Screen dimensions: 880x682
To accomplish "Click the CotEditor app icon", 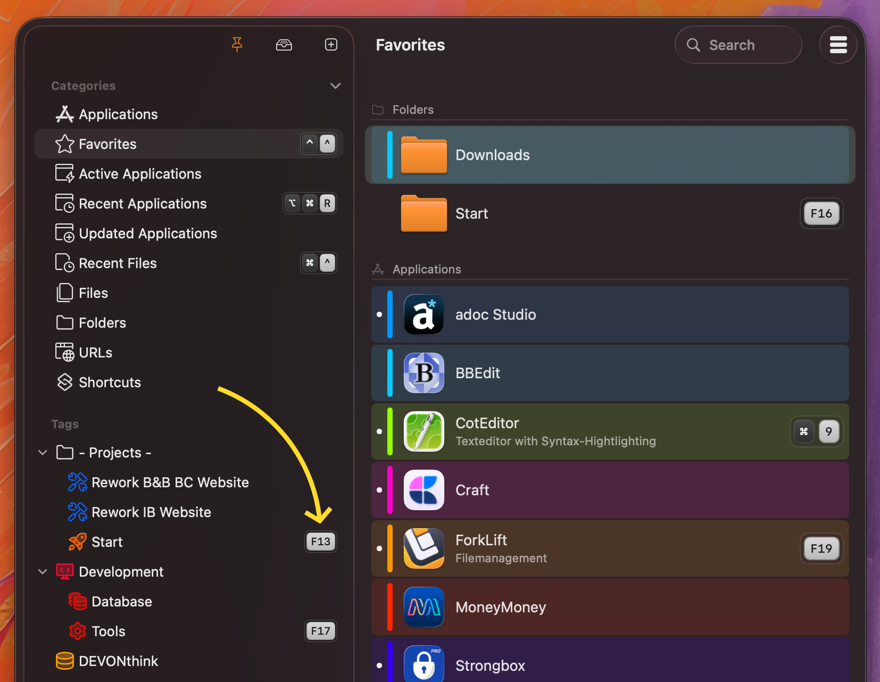I will [424, 431].
